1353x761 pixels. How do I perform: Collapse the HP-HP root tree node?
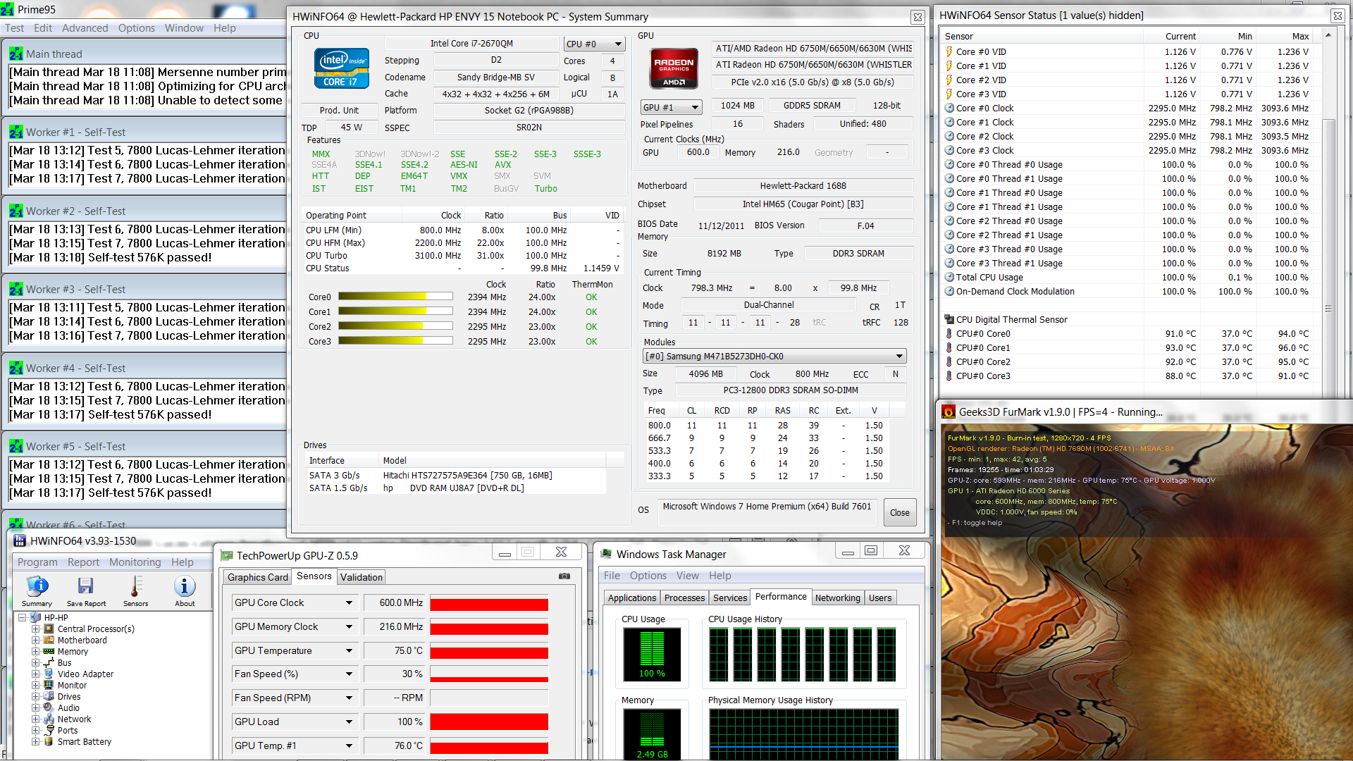pos(23,617)
